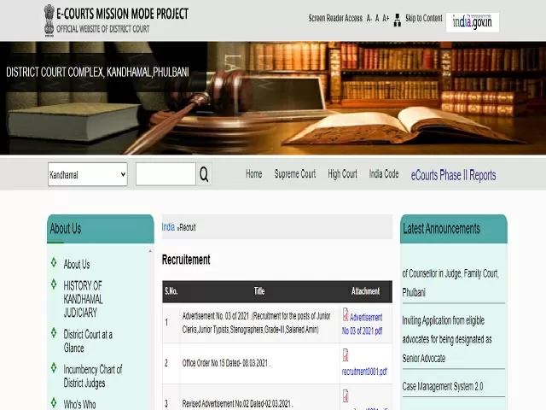Click Latest Announcements panel header
The width and height of the screenshot is (546, 410).
(454, 229)
